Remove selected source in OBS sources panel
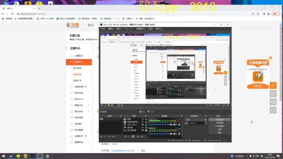 [129, 136]
